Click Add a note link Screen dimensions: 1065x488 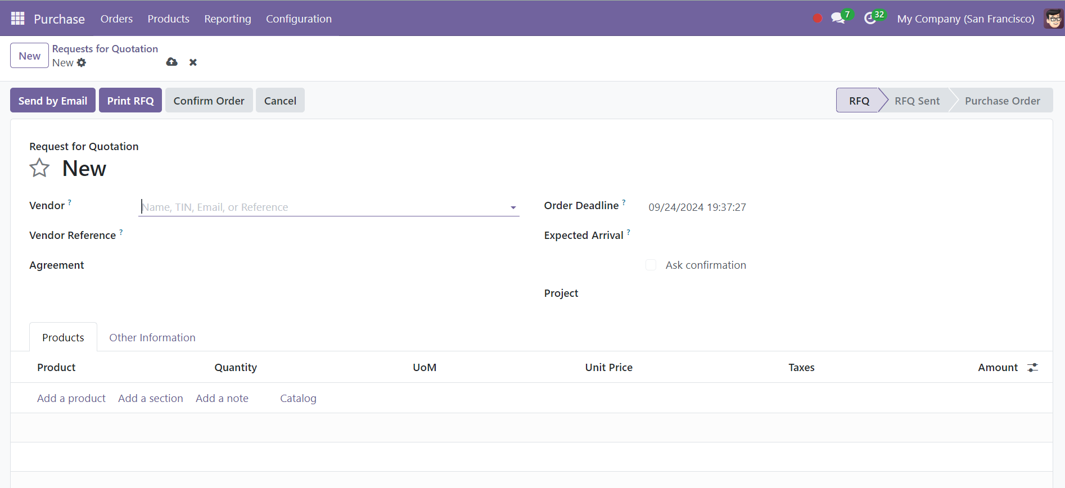coord(222,398)
